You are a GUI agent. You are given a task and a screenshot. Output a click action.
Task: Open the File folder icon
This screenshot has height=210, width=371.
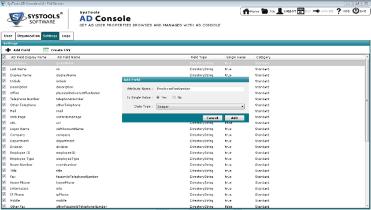tap(265, 11)
